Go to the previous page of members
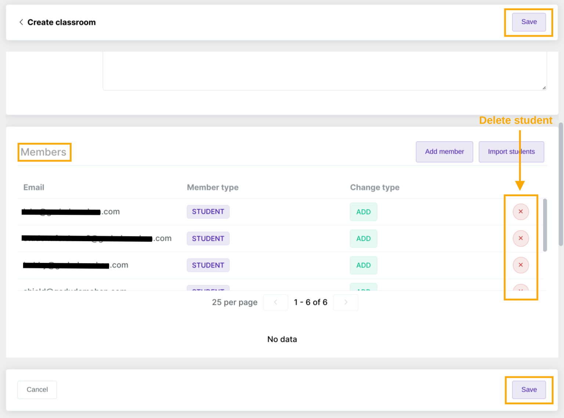The height and width of the screenshot is (418, 564). pos(275,302)
